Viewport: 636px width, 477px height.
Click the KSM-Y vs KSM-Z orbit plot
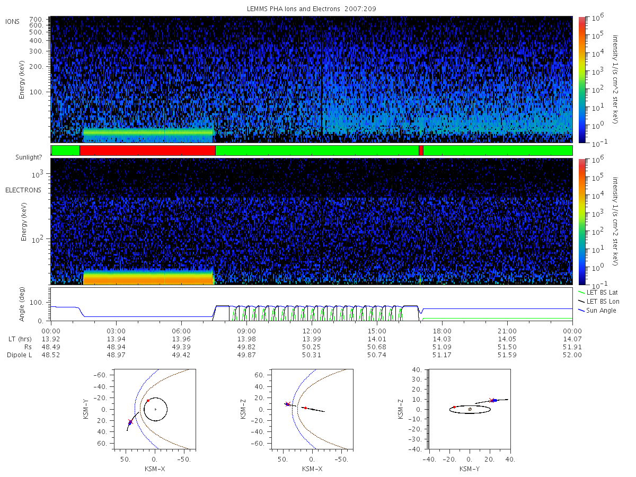point(470,409)
